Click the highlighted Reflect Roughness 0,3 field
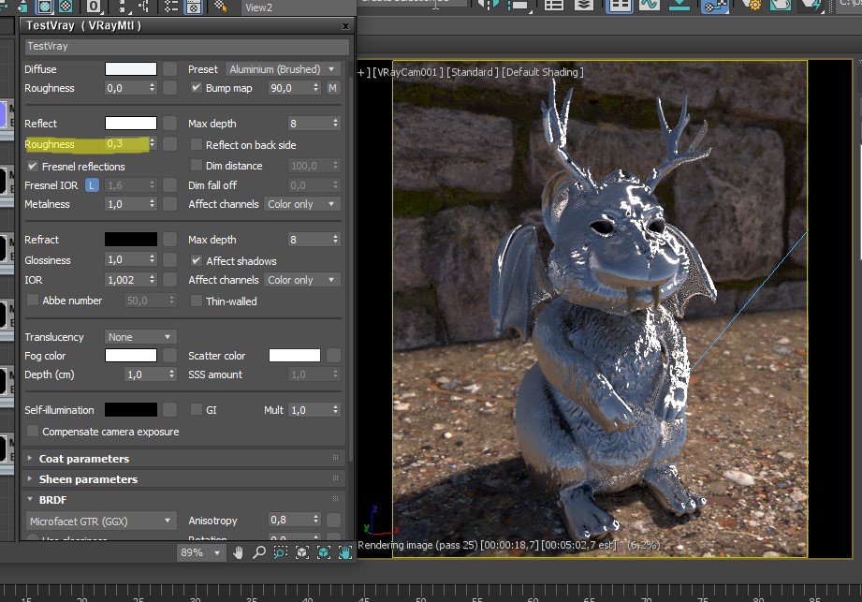This screenshot has height=602, width=862. (126, 143)
